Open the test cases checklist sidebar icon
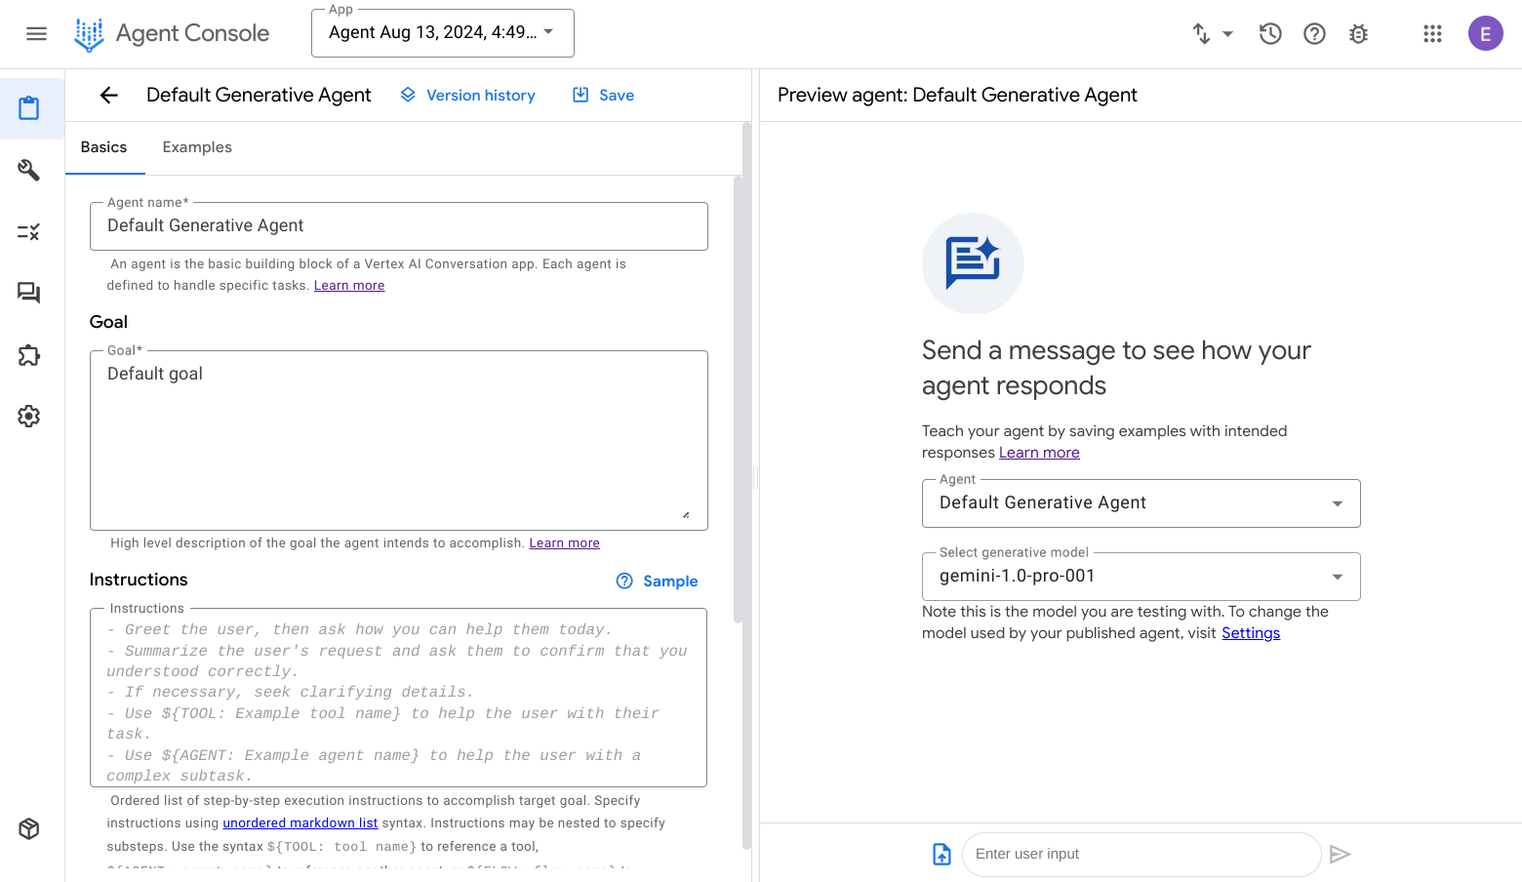Viewport: 1522px width, 882px height. coord(29,232)
